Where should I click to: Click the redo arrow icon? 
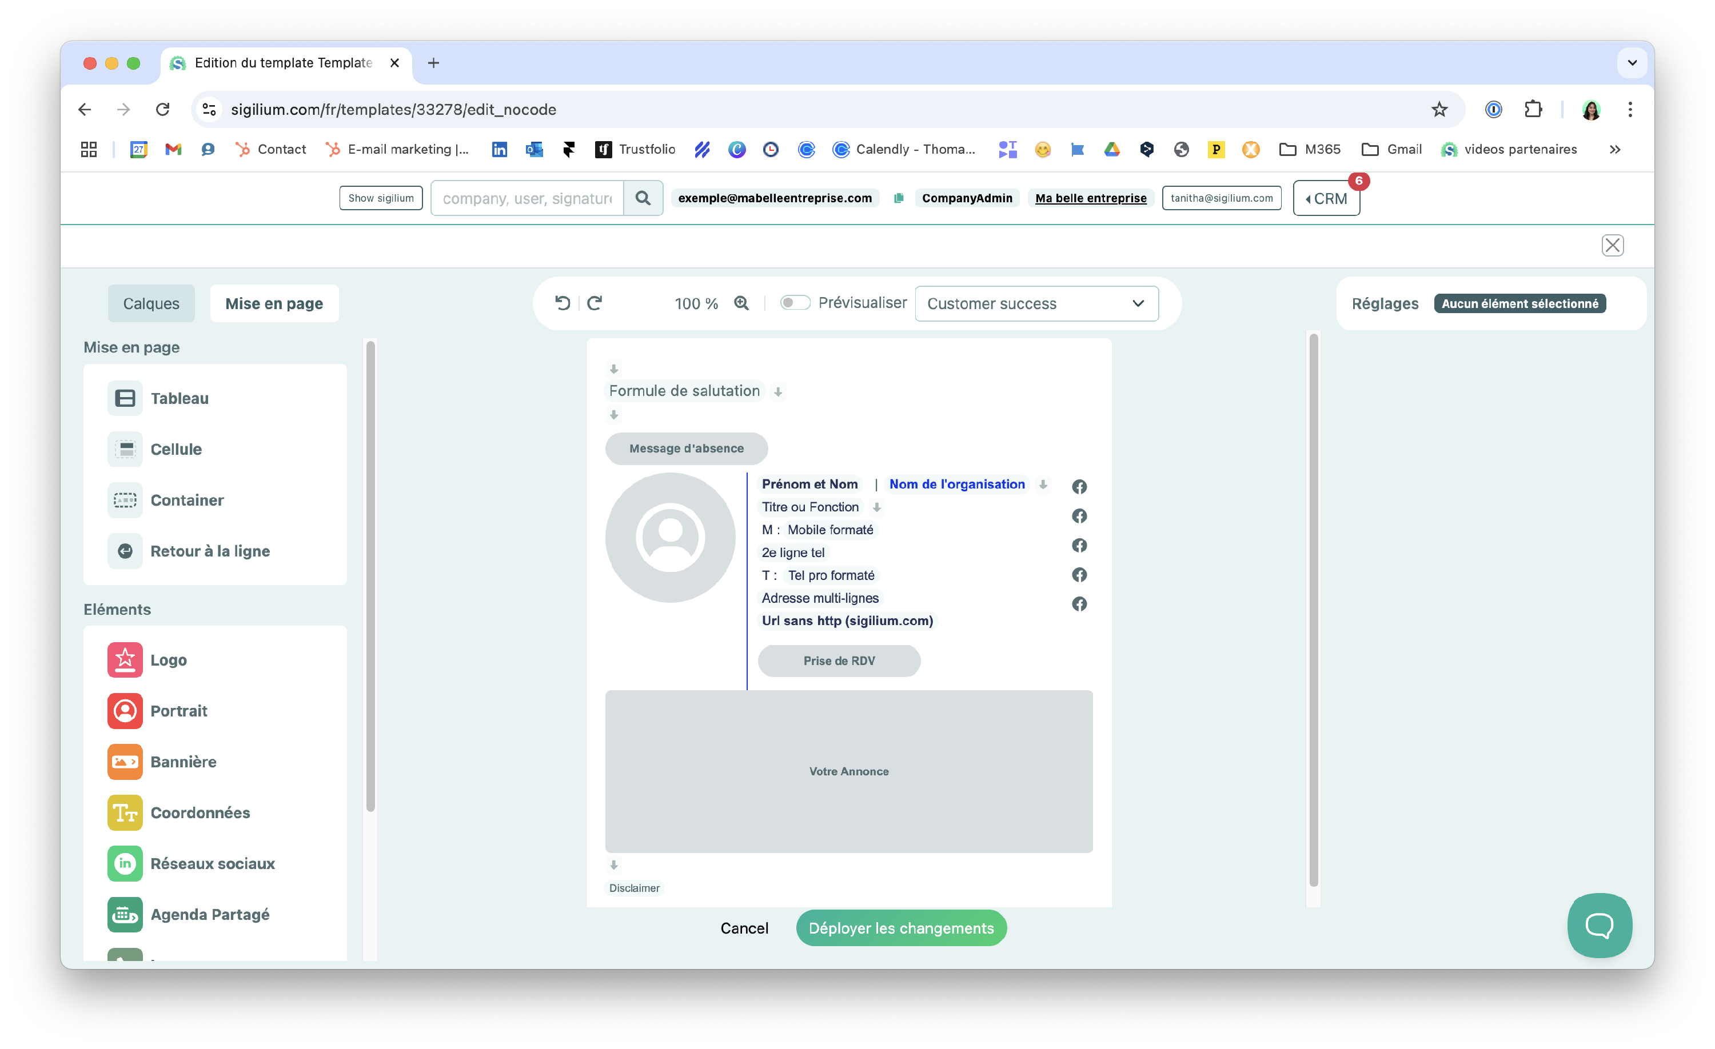595,303
